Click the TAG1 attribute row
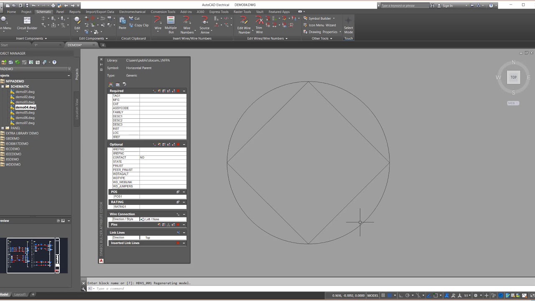The width and height of the screenshot is (535, 301). [x=147, y=96]
